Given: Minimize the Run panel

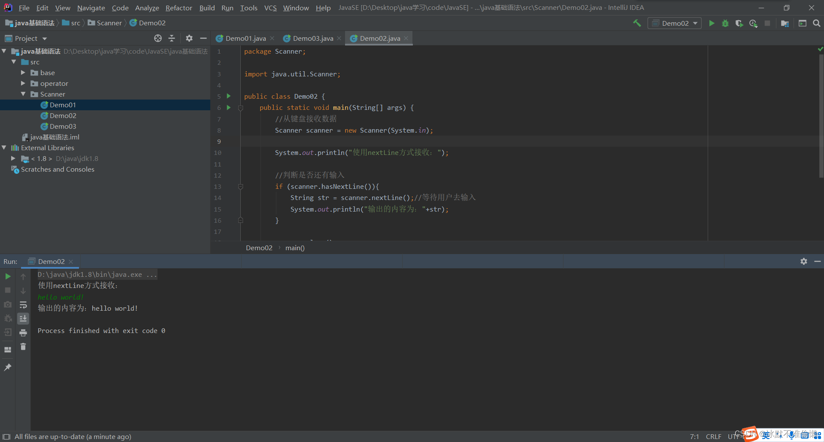Looking at the screenshot, I should coord(818,261).
